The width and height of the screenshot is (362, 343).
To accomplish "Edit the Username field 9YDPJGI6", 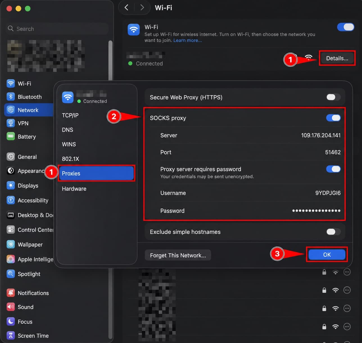I will click(328, 193).
